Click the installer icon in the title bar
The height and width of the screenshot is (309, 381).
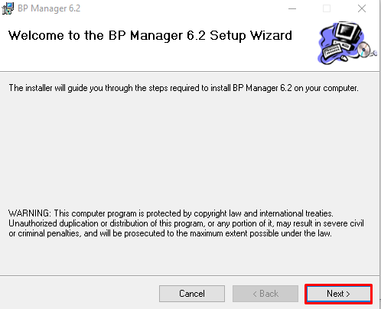coord(8,8)
